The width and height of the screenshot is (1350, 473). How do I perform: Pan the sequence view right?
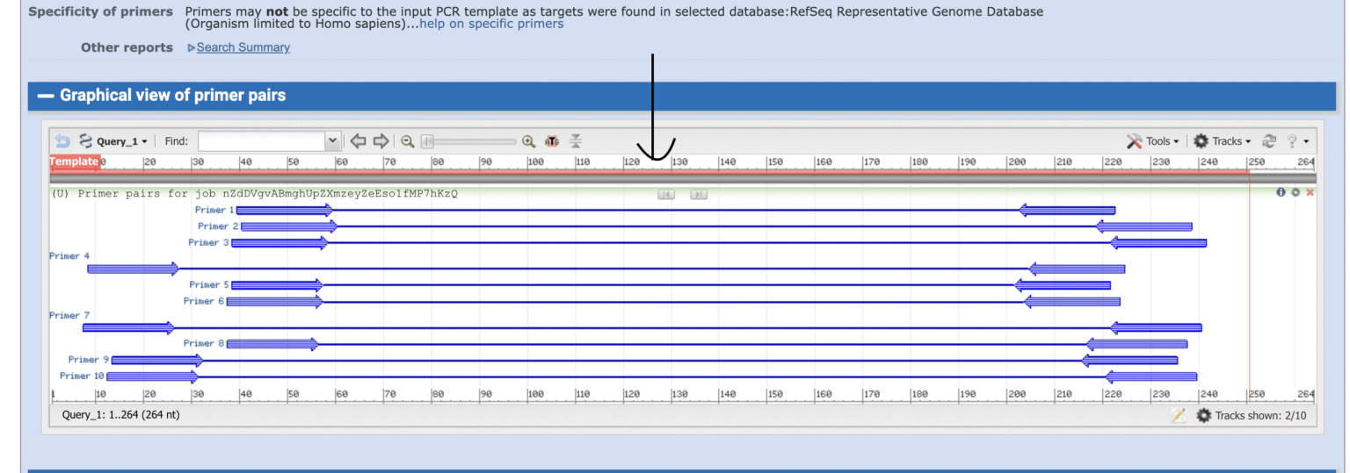381,141
